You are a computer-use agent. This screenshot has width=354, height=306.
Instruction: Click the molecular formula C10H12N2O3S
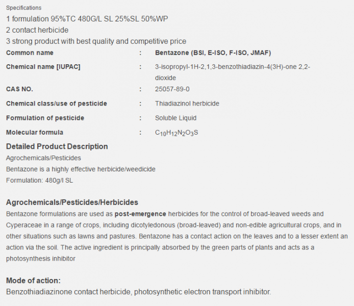pos(176,133)
